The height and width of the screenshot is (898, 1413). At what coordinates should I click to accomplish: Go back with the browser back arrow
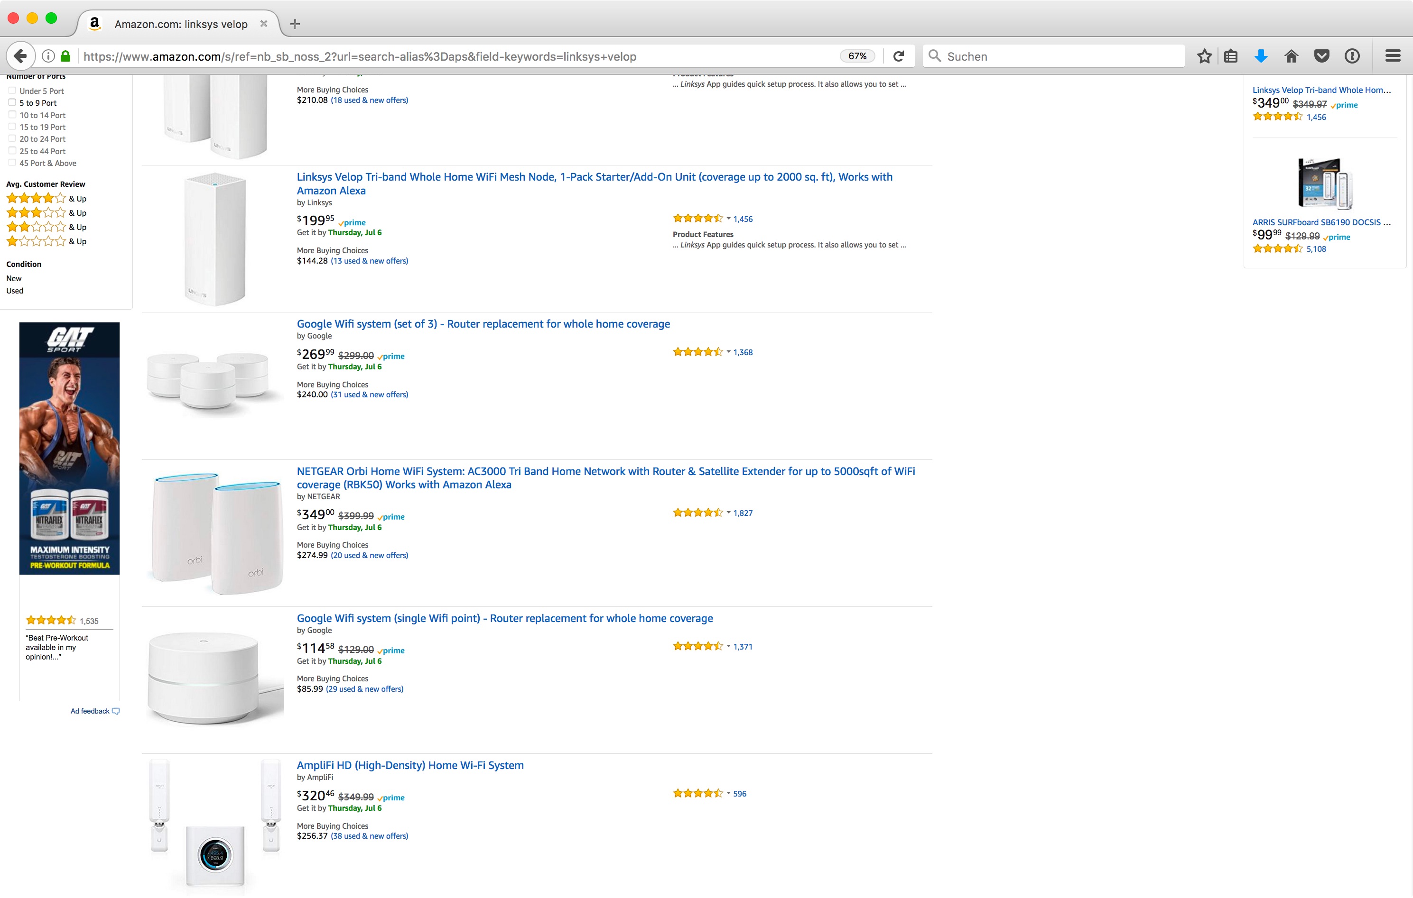(20, 56)
